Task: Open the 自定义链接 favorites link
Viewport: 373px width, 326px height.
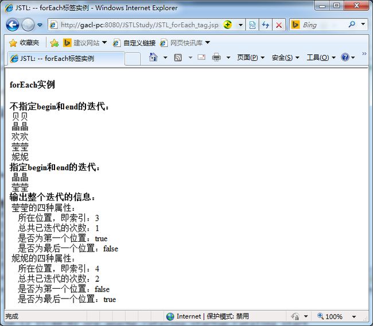Action: (x=134, y=43)
